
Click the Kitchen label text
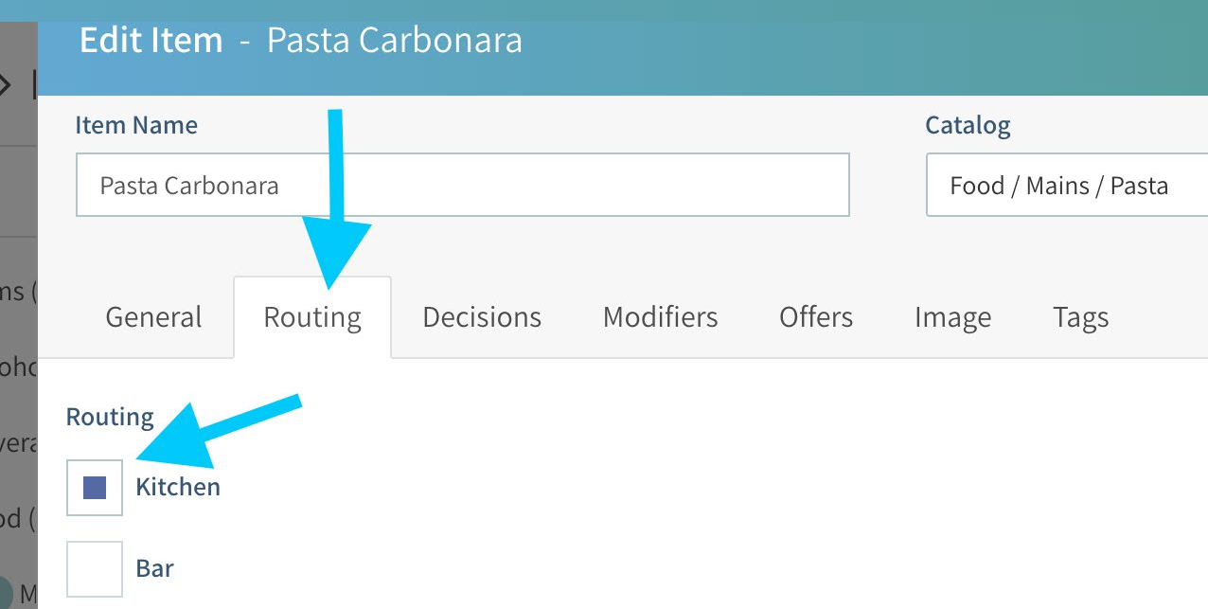click(178, 488)
